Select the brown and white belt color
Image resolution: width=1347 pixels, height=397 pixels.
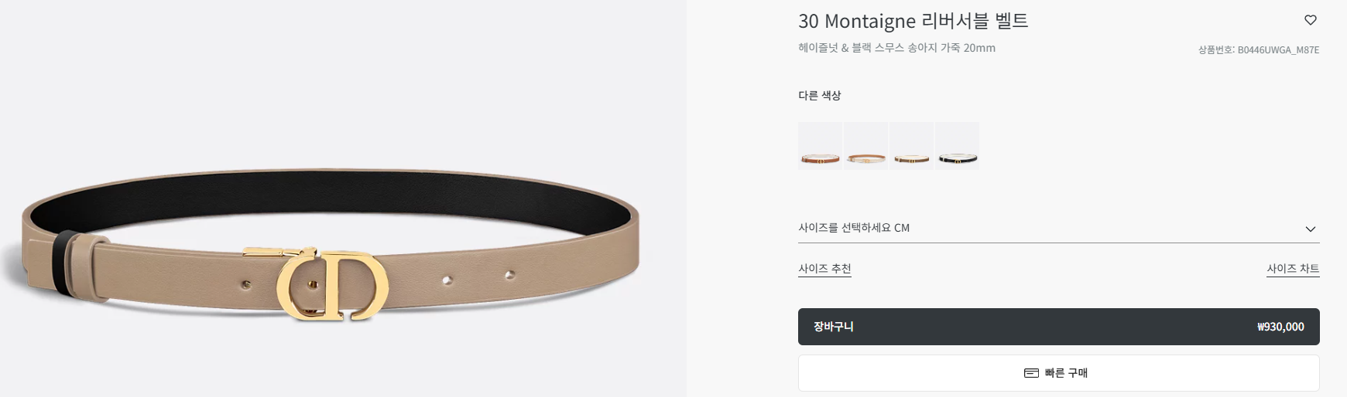(820, 146)
